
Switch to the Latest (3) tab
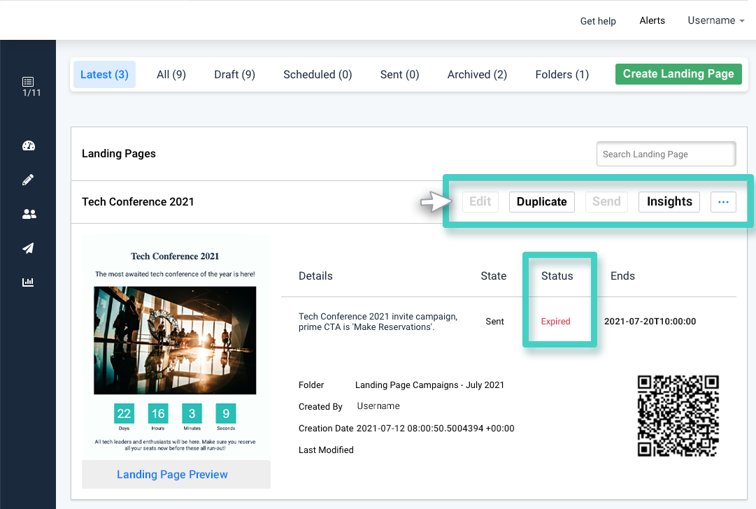coord(104,74)
